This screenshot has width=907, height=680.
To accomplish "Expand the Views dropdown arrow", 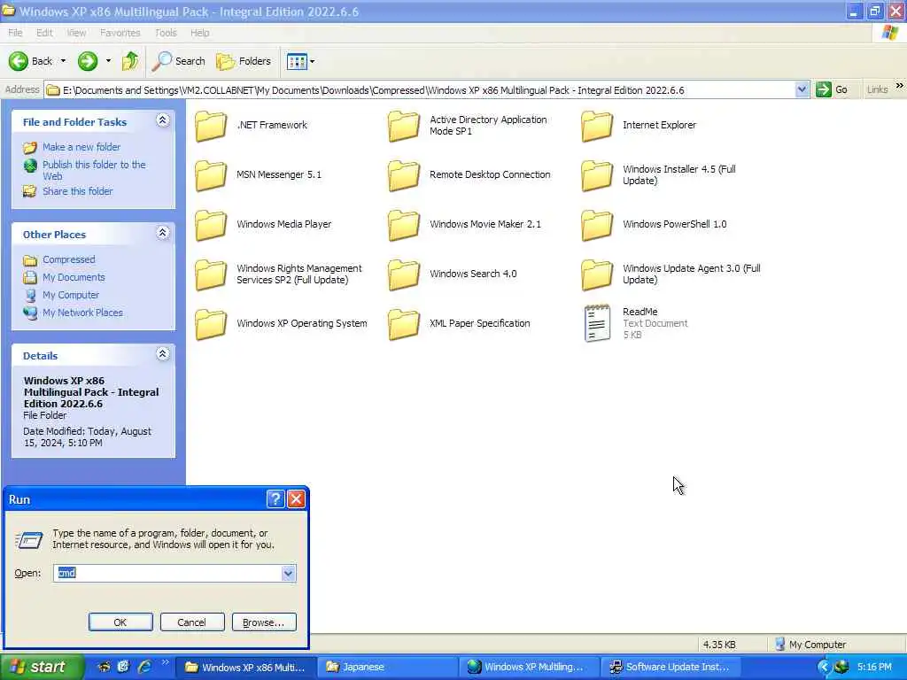I will (x=313, y=61).
